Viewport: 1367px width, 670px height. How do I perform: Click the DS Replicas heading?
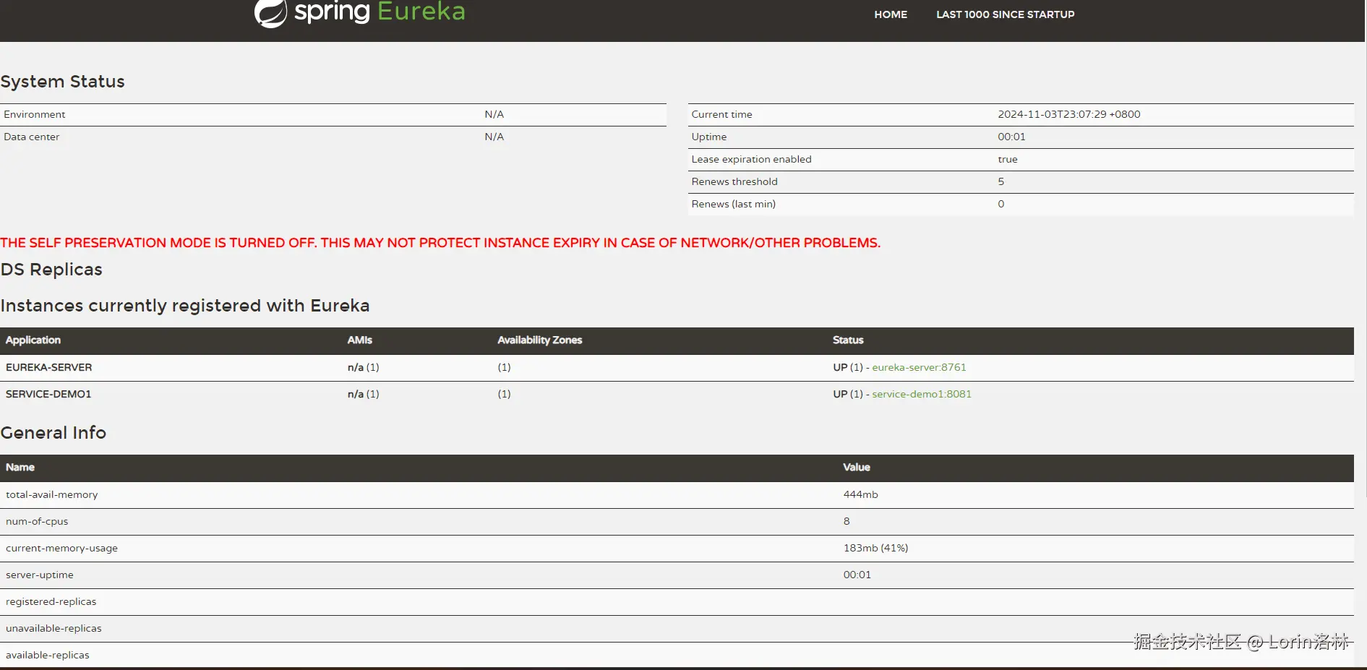coord(51,270)
